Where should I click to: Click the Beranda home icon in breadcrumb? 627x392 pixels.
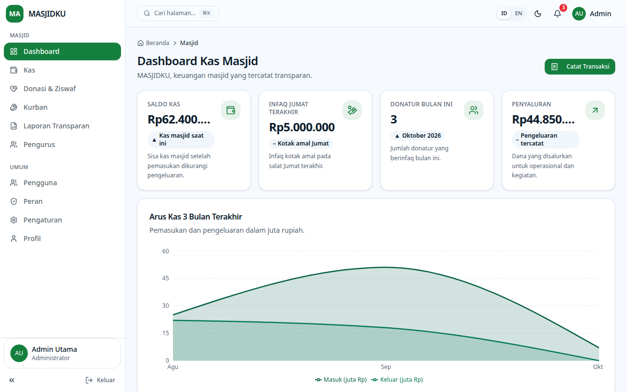point(141,43)
